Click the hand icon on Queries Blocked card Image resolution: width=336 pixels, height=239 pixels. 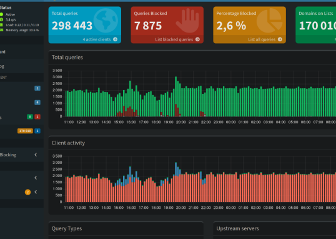[x=188, y=21]
